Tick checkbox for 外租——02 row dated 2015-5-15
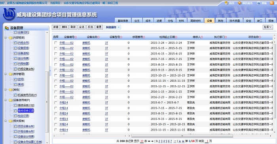 click(x=56, y=48)
